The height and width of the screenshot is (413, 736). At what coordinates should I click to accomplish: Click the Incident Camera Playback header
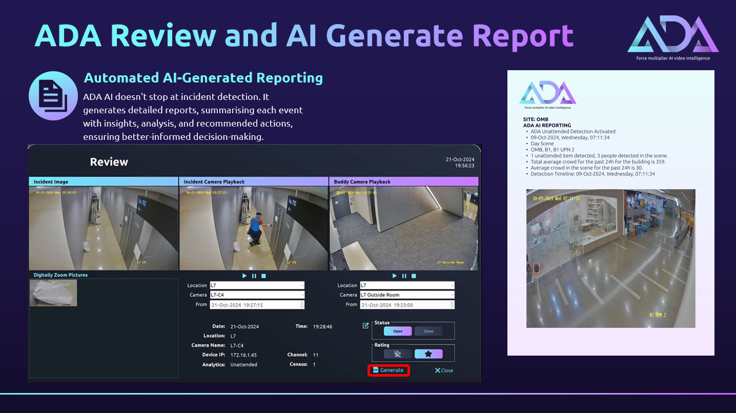(254, 181)
